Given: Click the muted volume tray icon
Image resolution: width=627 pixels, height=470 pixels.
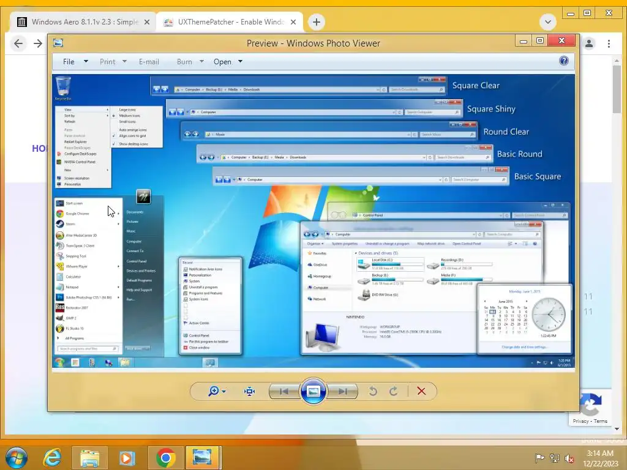Looking at the screenshot, I should pyautogui.click(x=569, y=458).
